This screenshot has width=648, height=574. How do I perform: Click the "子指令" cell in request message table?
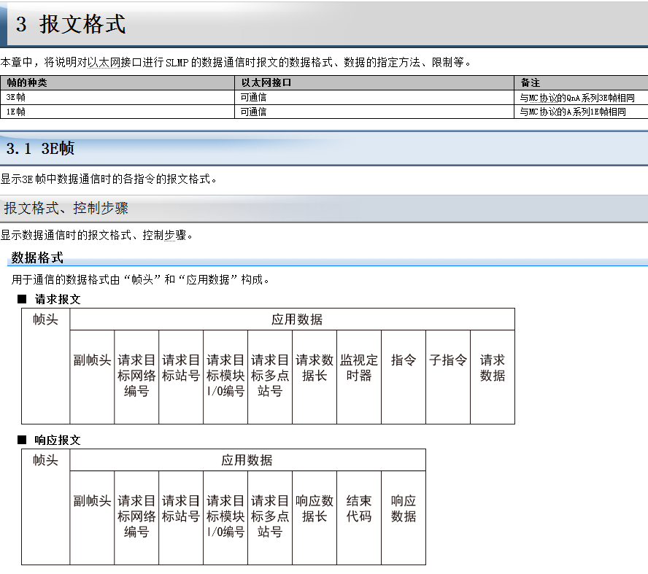(x=448, y=360)
